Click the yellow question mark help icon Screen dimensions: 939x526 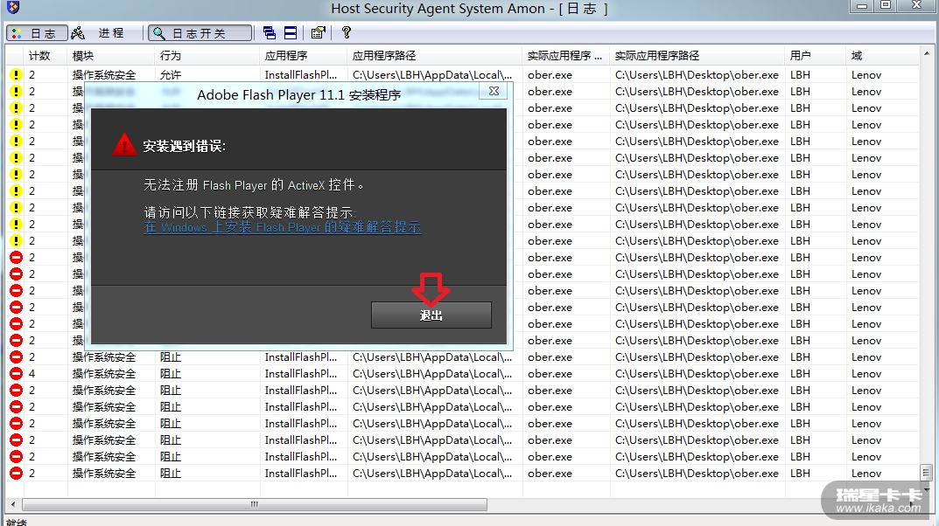(x=347, y=32)
